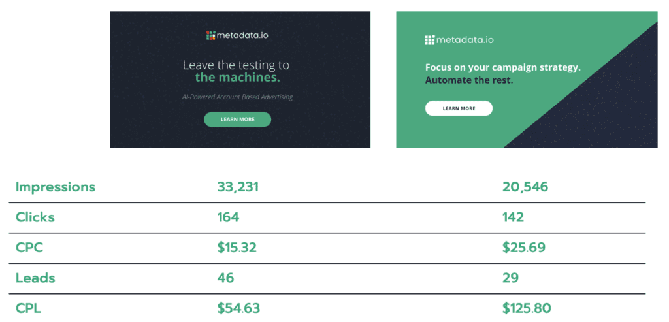
Task: Click the 'the machines.' green headline text
Action: pos(238,78)
